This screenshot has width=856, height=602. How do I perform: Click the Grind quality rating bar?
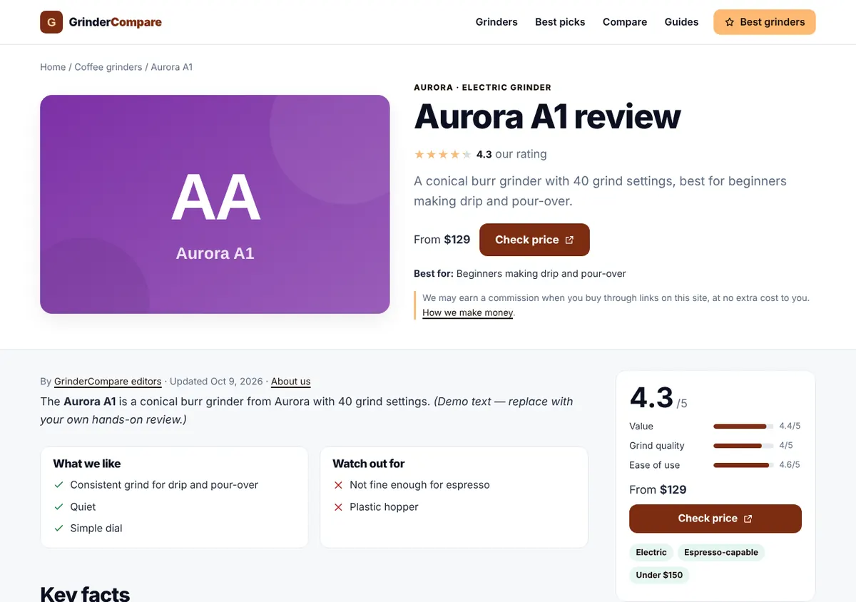(743, 446)
